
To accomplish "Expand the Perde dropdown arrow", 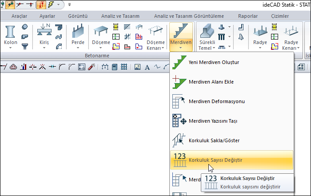I will click(78, 48).
